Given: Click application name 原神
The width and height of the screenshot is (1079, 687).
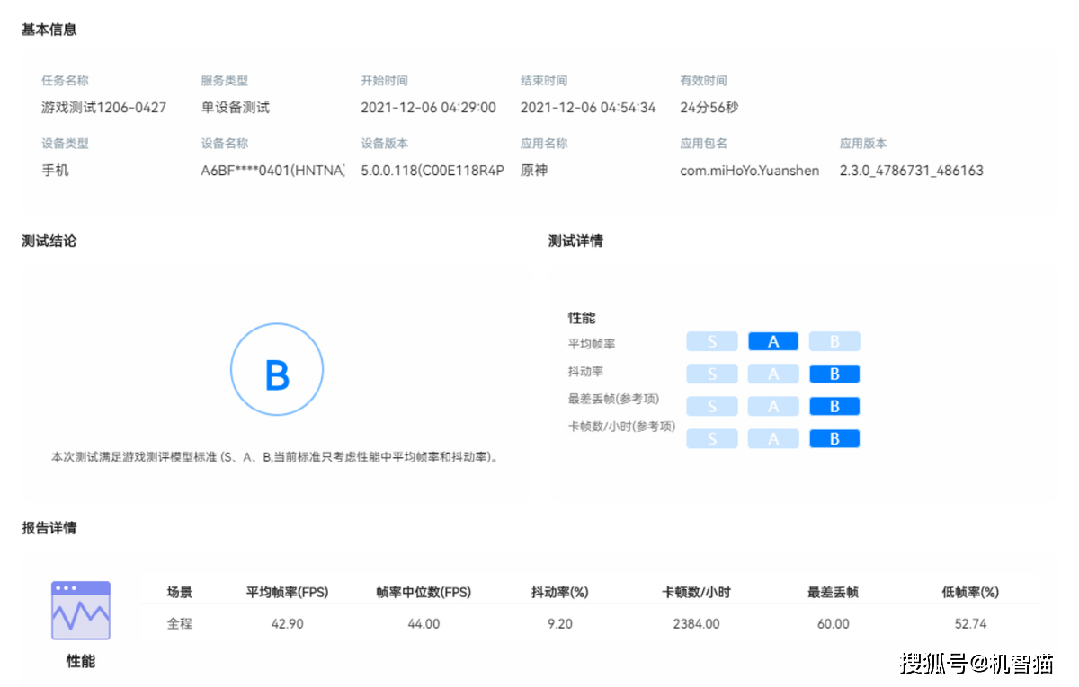Looking at the screenshot, I should point(534,170).
